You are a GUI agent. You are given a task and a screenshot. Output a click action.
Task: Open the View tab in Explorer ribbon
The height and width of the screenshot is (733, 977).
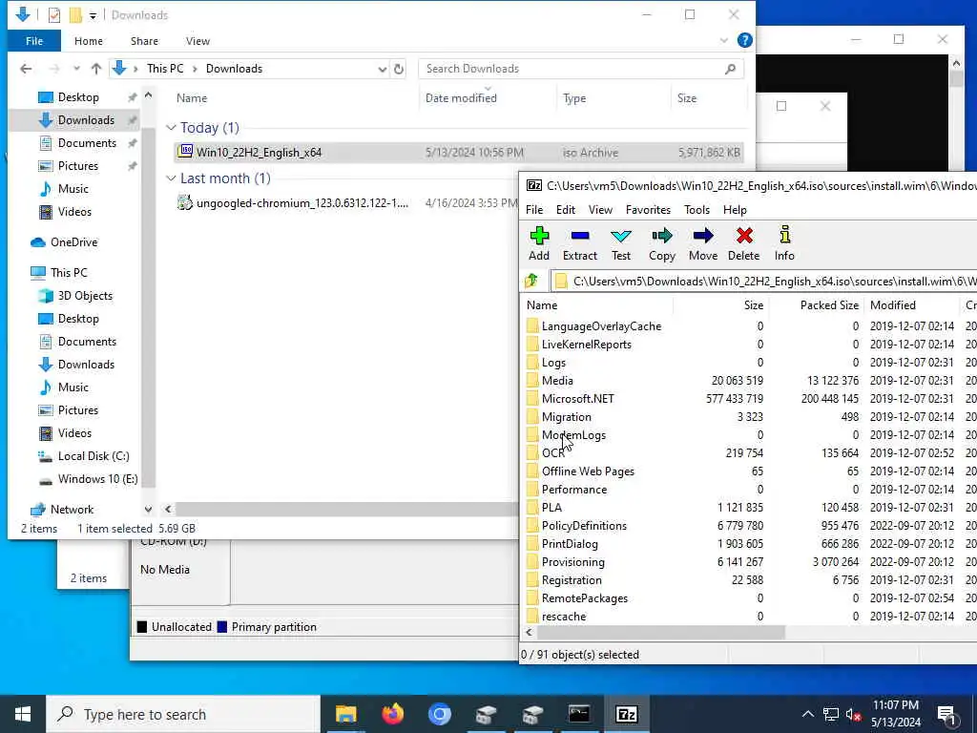[x=197, y=41]
